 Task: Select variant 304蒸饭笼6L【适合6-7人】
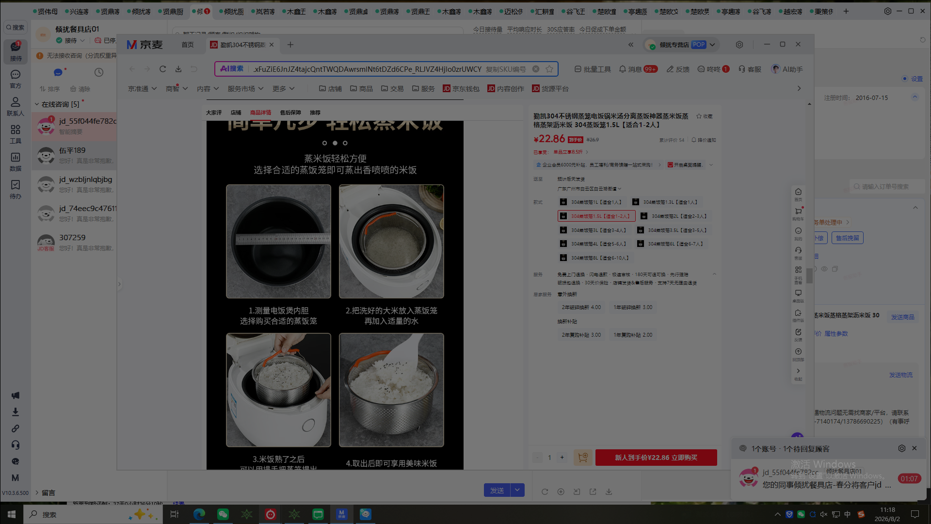tap(671, 244)
